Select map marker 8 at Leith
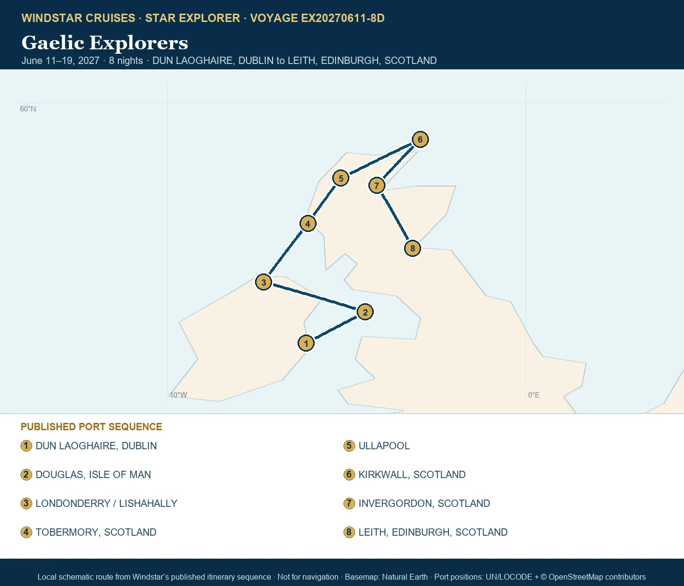 [413, 248]
